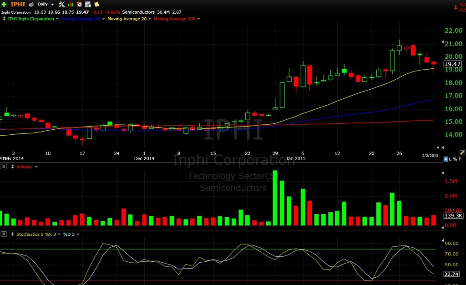Toggle the % percent scale button
The image size is (466, 285).
455,159
